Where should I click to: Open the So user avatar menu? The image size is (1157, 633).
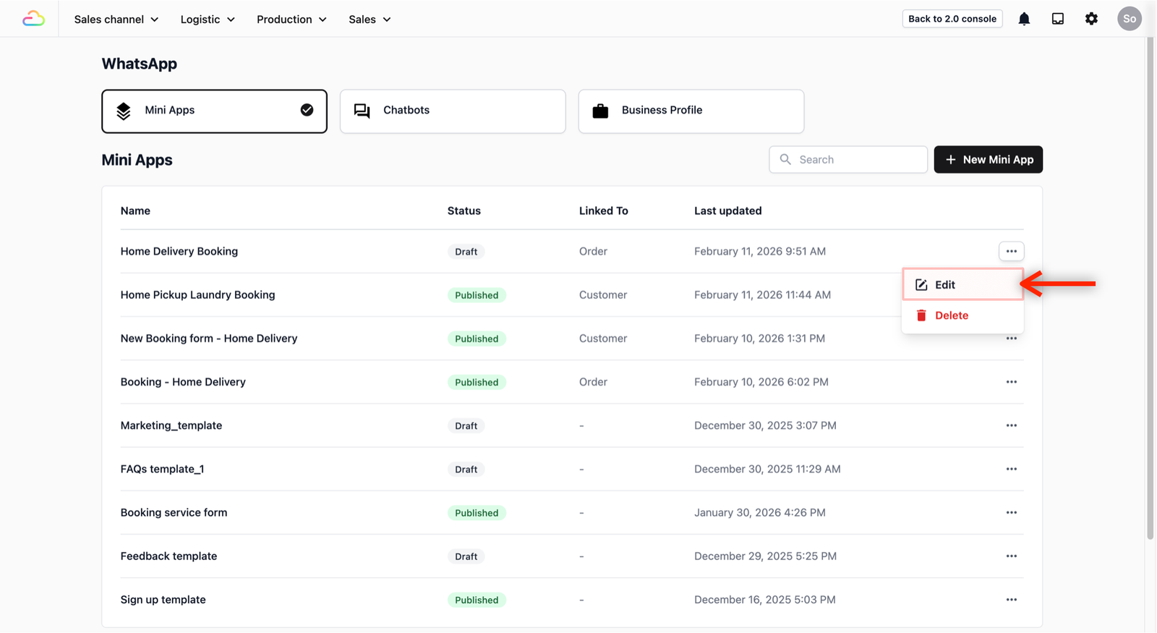1129,19
